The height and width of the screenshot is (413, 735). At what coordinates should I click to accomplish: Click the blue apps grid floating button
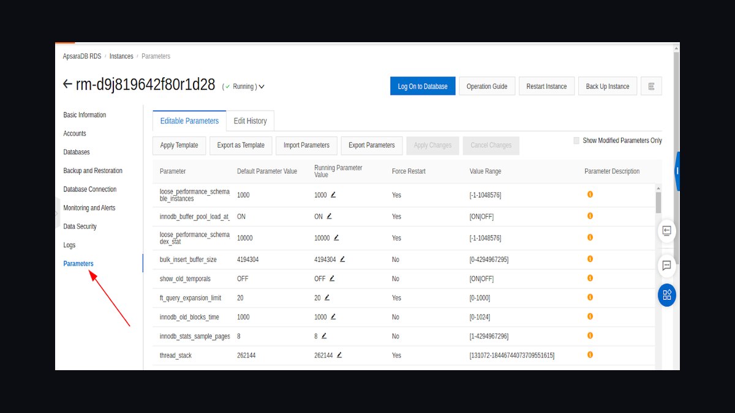pyautogui.click(x=667, y=295)
